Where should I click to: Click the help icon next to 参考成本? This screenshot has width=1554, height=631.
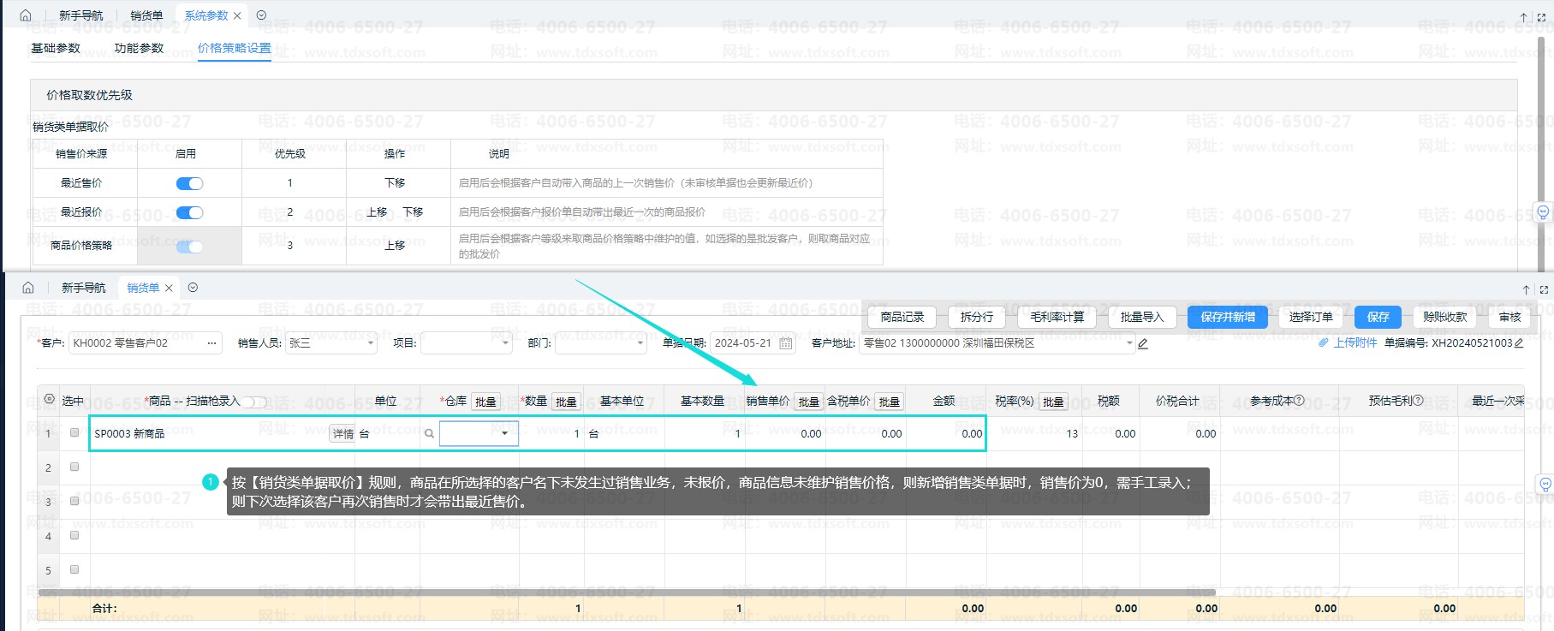pos(1299,401)
